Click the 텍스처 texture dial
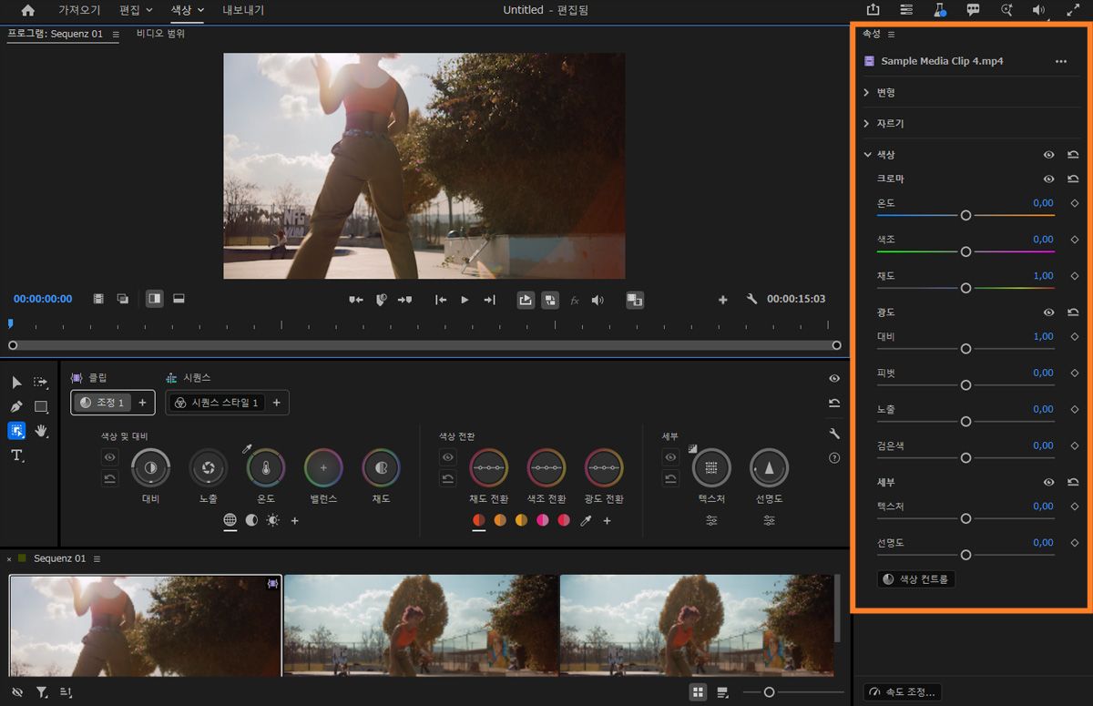Screen dimensions: 1093x706 (711, 468)
